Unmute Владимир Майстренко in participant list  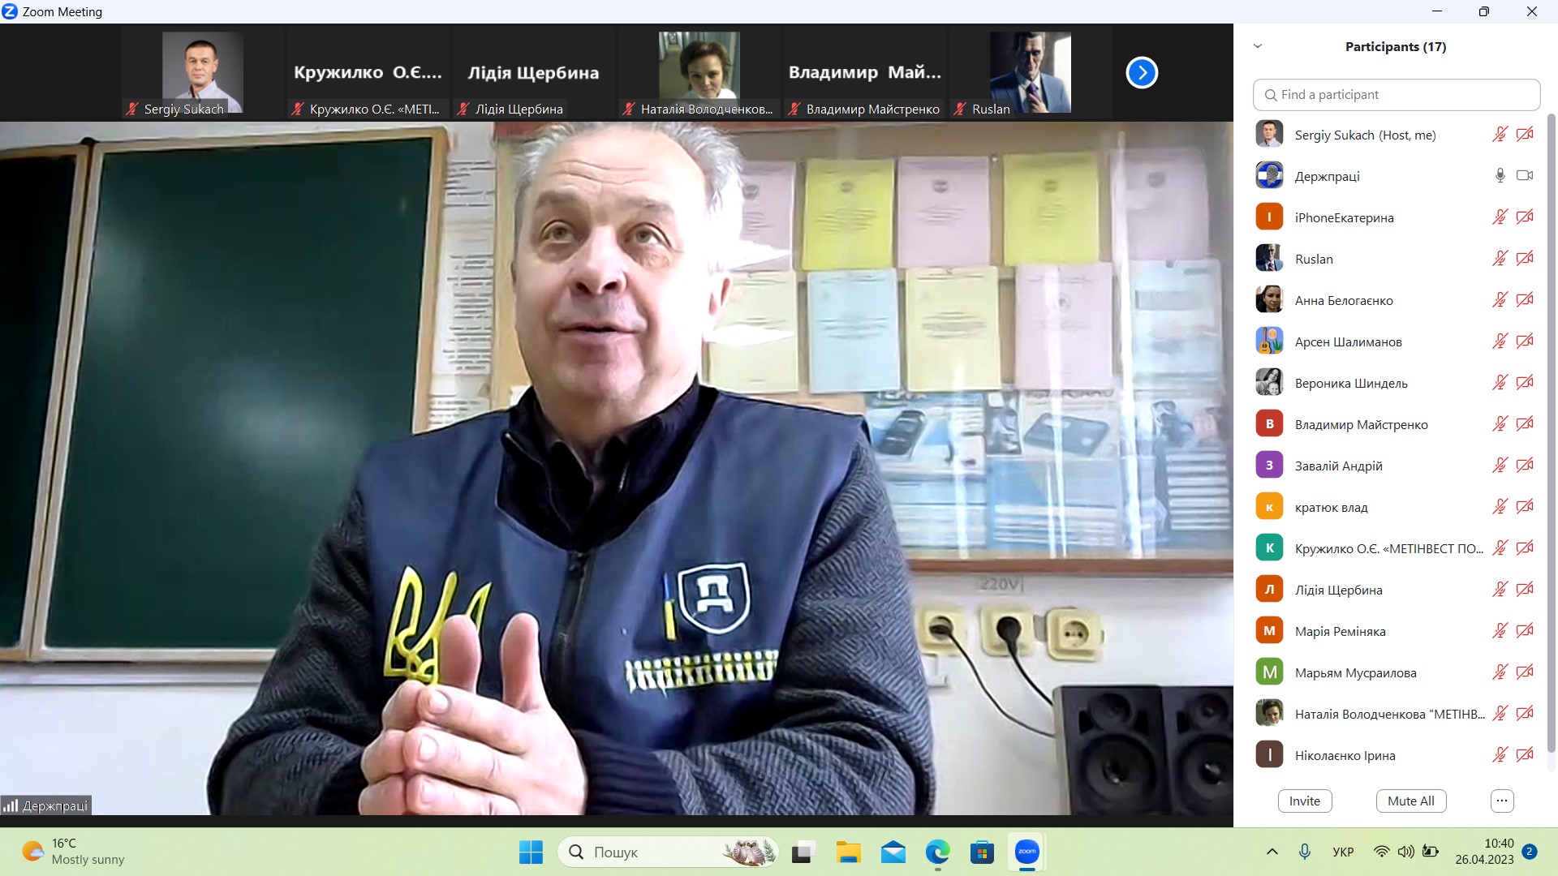click(x=1500, y=424)
